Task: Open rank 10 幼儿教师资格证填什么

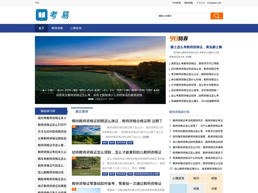Action: point(198,169)
